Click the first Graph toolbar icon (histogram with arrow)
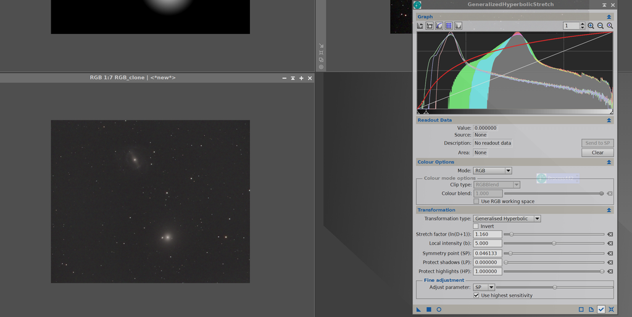This screenshot has width=632, height=317. pos(420,26)
